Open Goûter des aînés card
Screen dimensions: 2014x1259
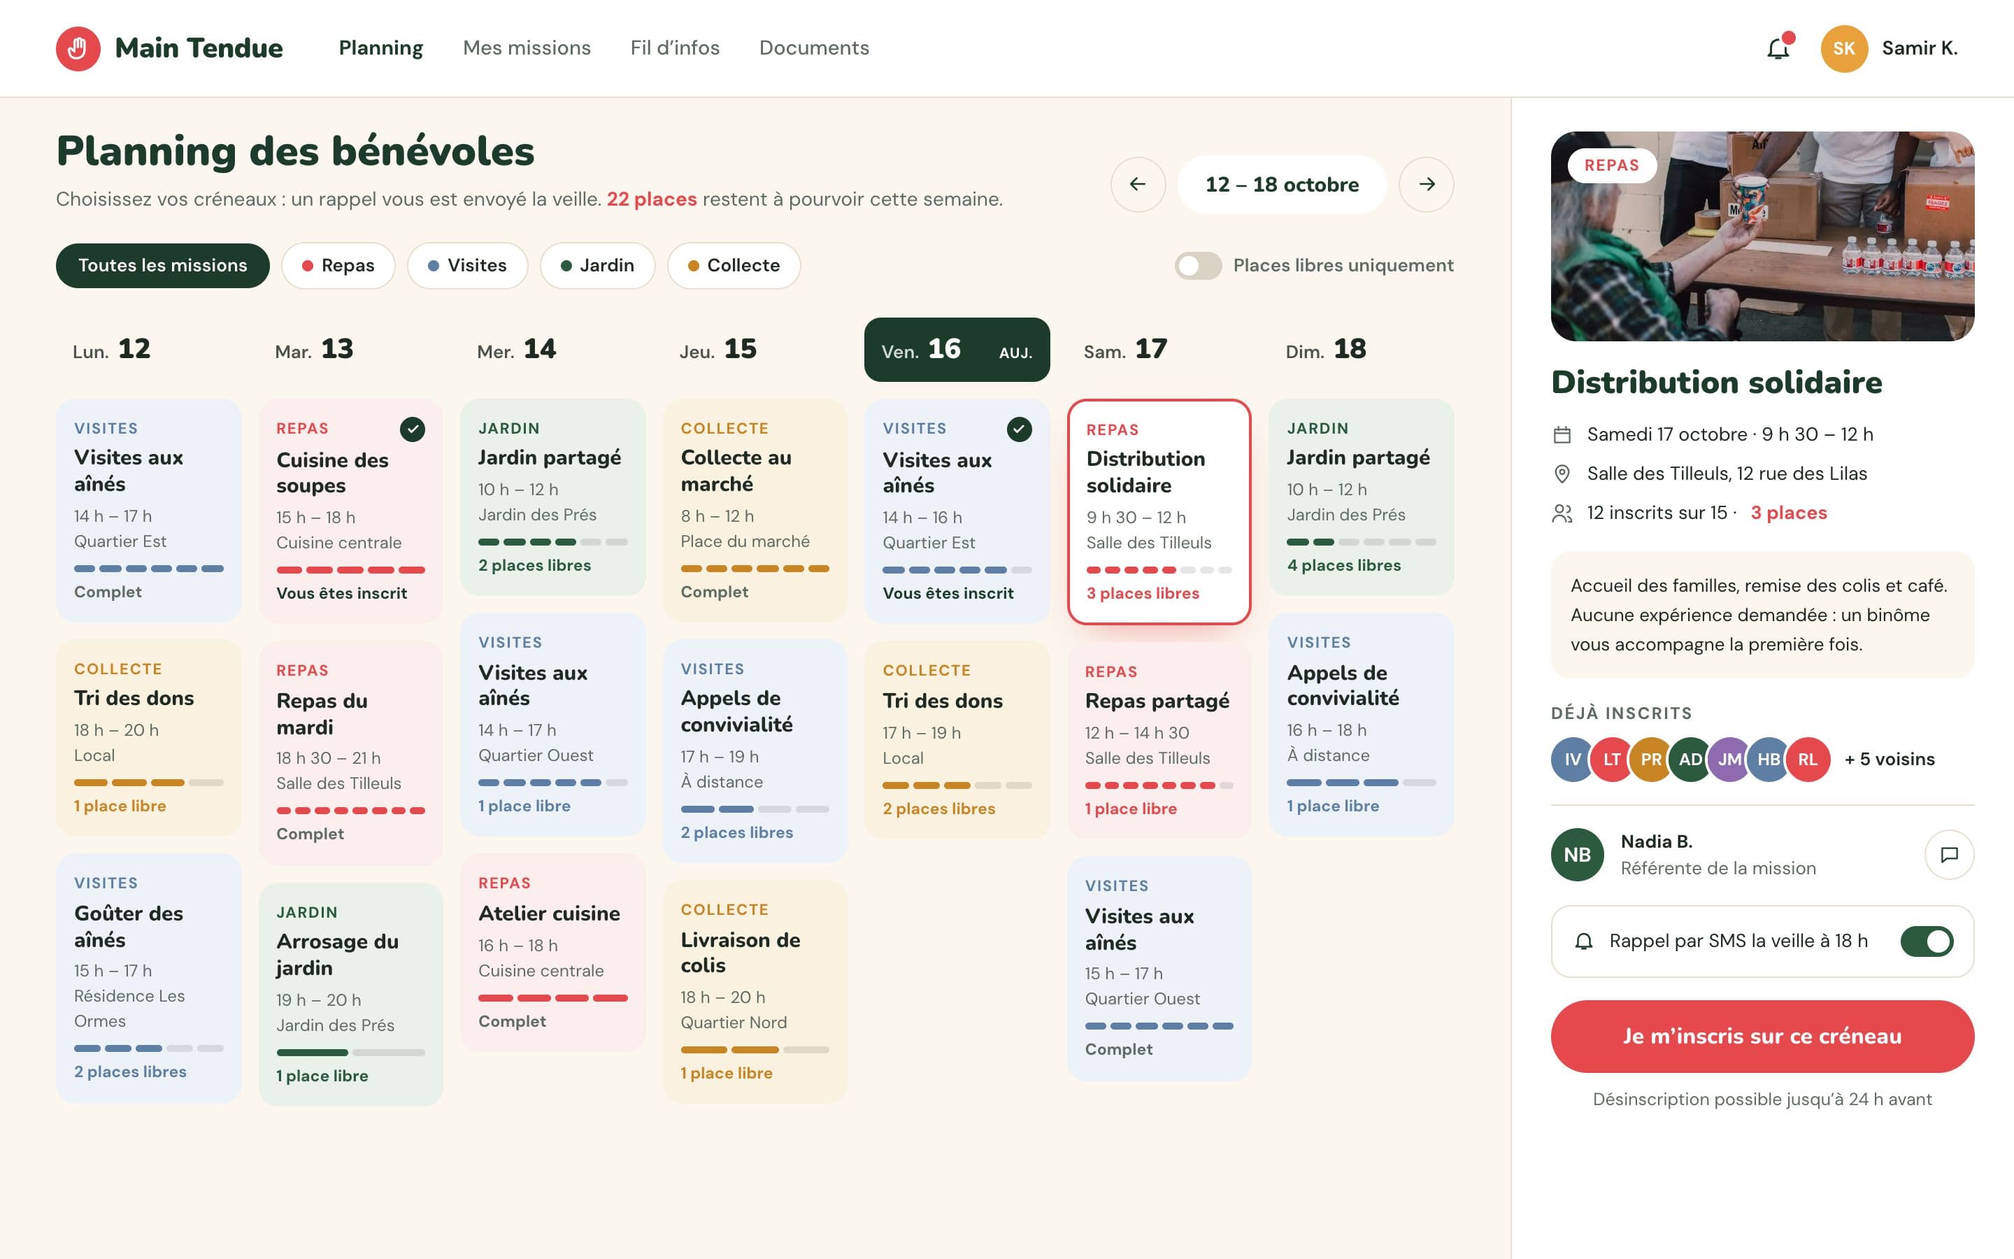click(x=148, y=978)
